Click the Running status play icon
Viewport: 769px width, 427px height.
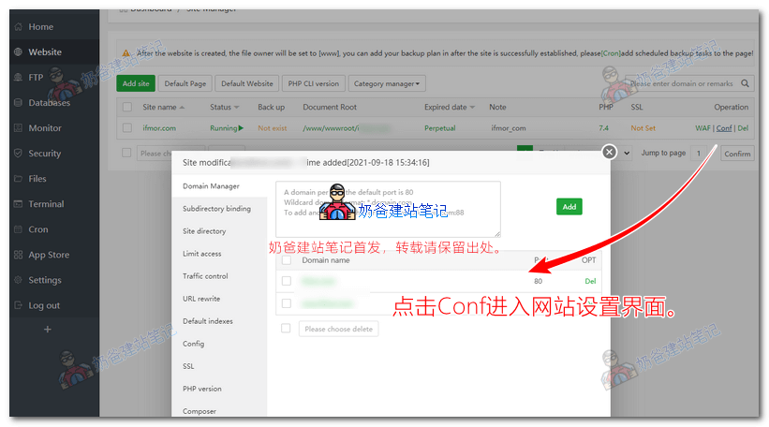(241, 128)
